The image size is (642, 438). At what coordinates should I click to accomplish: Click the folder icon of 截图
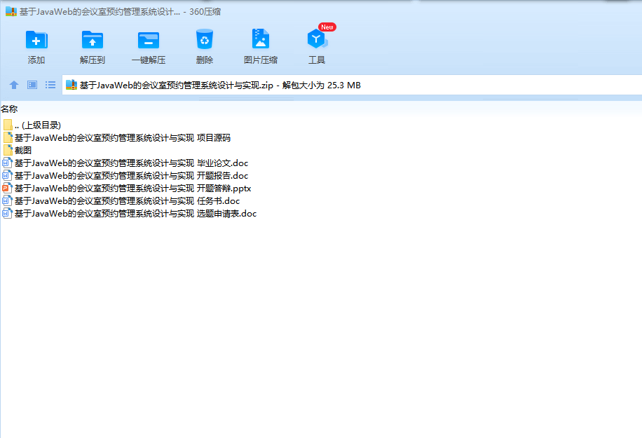8,150
